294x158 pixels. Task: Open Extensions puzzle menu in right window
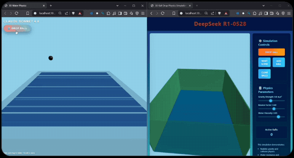[254, 13]
